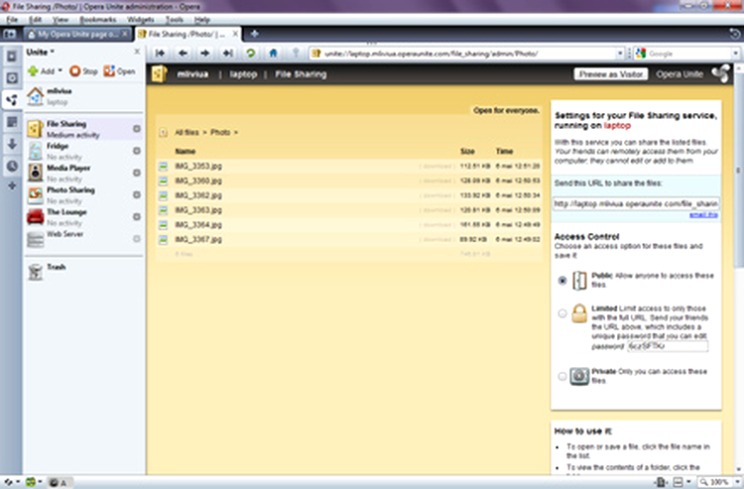Image resolution: width=744 pixels, height=489 pixels.
Task: Open the Bookmarks panel icon in left strip
Action: (12, 57)
